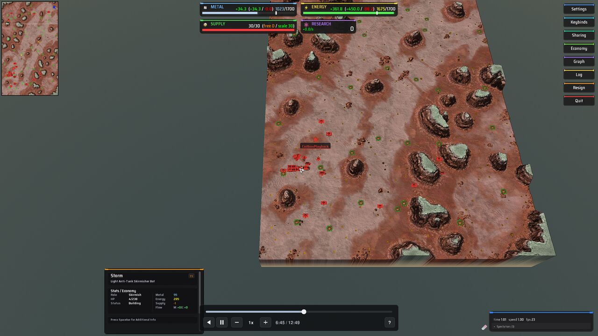
Task: Click the supply 30/30 value
Action: click(x=254, y=26)
